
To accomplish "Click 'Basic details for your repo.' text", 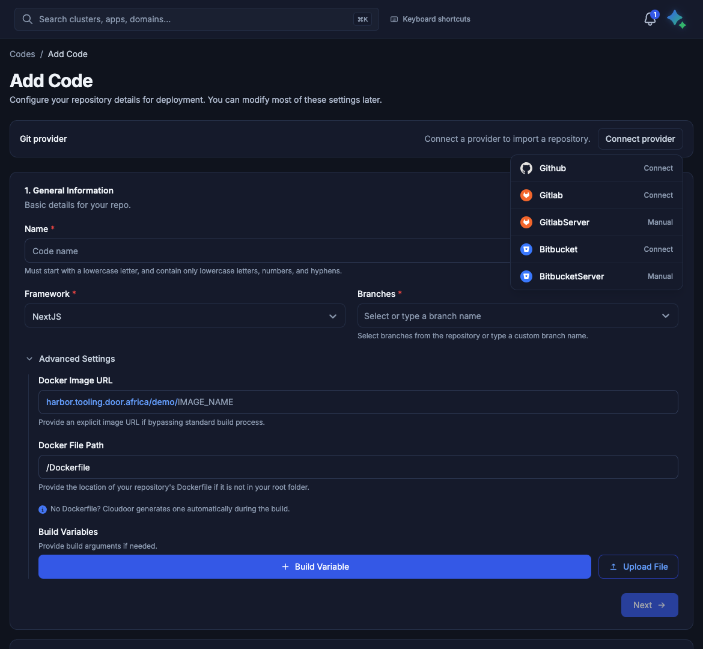I will (x=78, y=205).
